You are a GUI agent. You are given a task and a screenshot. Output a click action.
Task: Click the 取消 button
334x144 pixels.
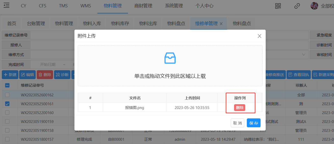(x=237, y=123)
